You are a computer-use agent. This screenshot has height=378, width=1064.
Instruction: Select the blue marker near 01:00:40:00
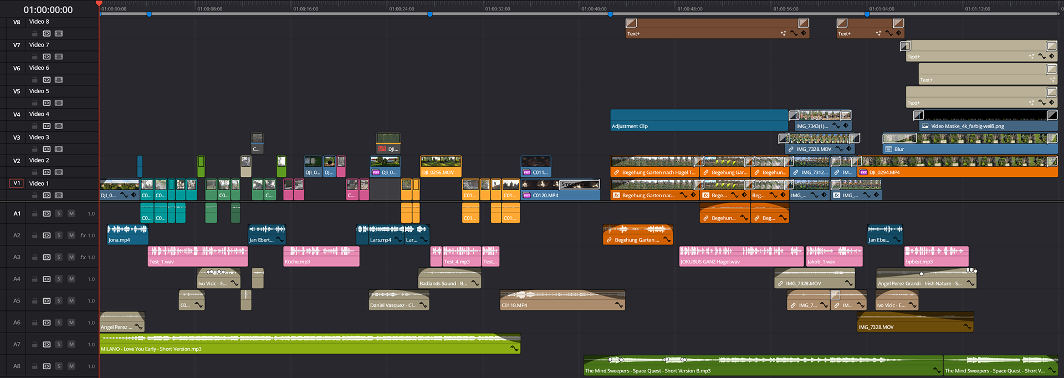pyautogui.click(x=611, y=14)
